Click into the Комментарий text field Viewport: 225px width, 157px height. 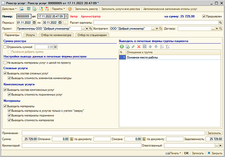(81, 146)
